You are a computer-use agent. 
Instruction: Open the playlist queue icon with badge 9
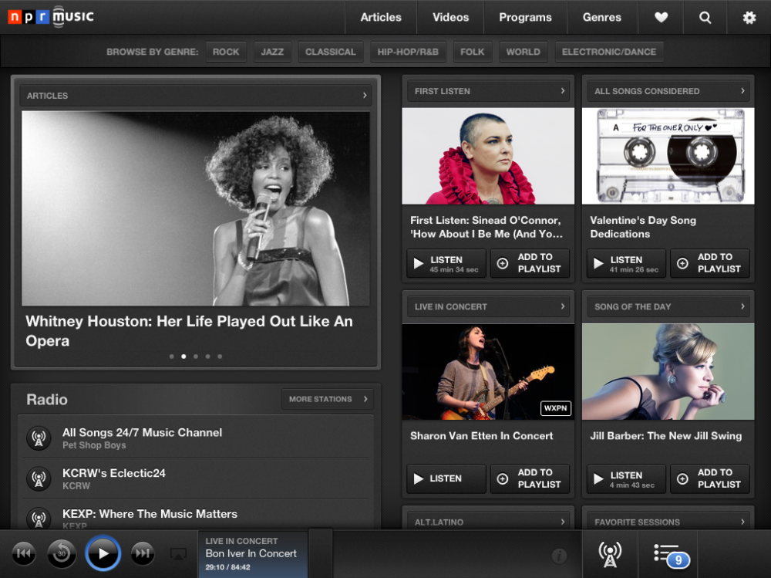coord(669,554)
